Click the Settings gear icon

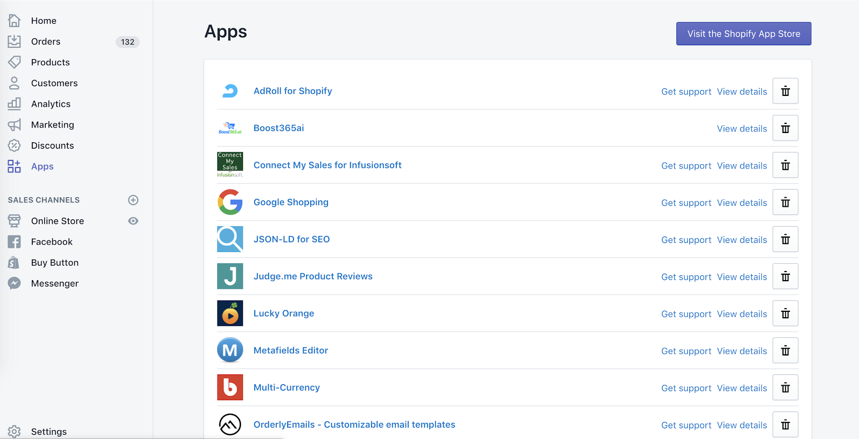coord(15,431)
